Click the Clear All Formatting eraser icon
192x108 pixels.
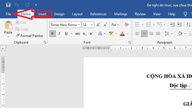click(127, 25)
